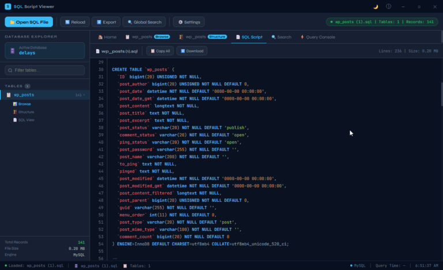Click the filter search magnifier icon

click(x=10, y=70)
